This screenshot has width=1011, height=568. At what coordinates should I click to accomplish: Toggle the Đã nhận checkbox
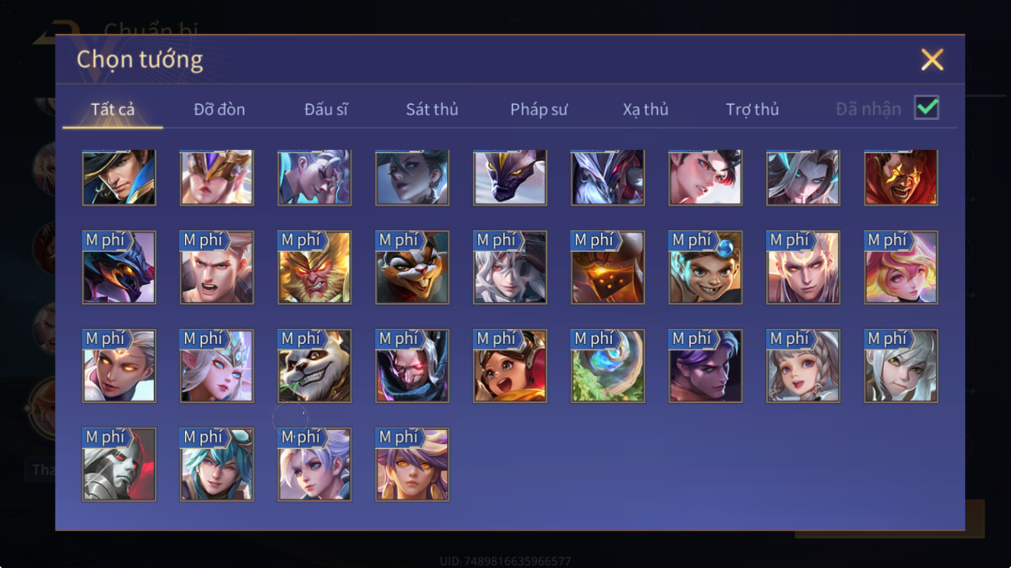point(927,107)
